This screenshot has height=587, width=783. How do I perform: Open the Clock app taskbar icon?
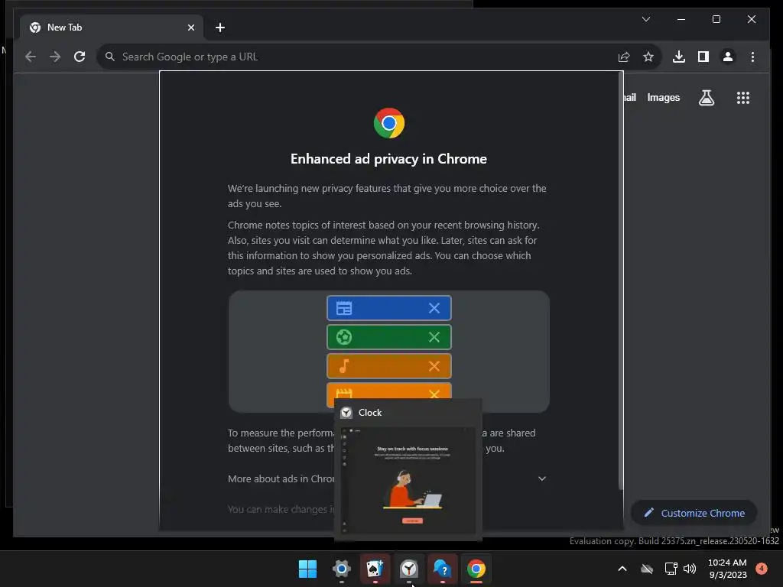click(409, 569)
